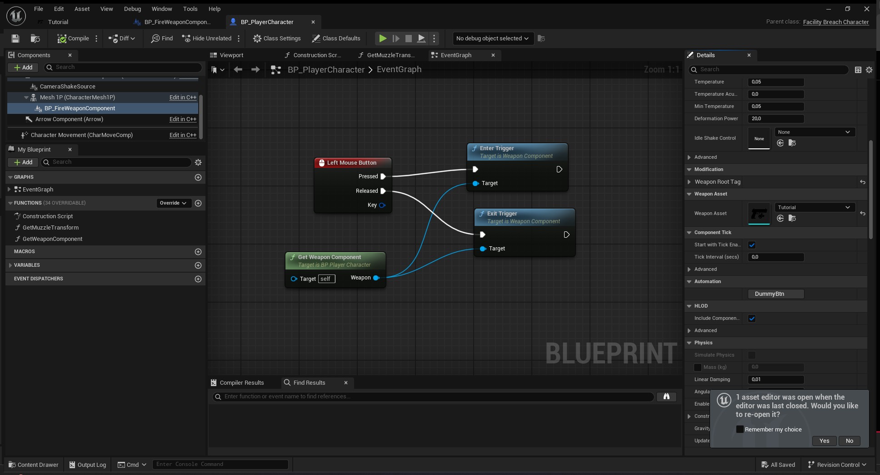Viewport: 880px width, 475px height.
Task: Add a new variable
Action: tap(198, 265)
